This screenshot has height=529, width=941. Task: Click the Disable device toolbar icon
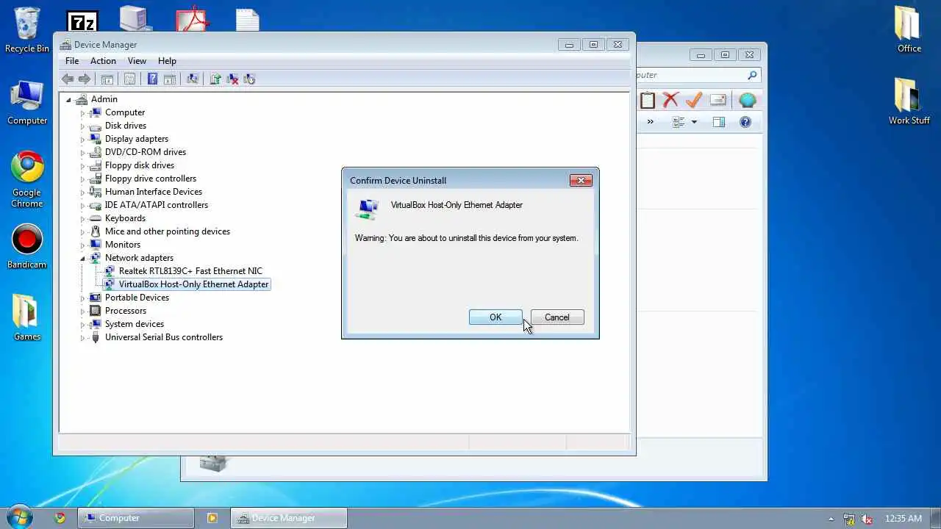(249, 79)
